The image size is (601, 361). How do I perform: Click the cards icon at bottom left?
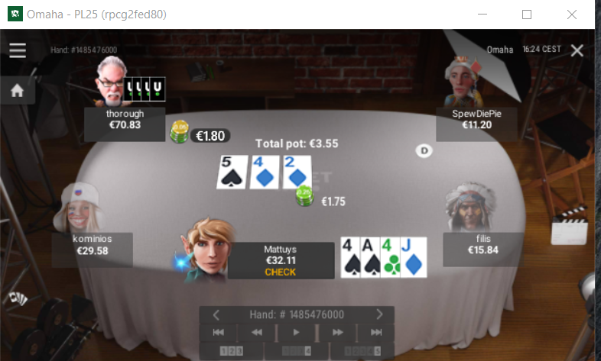[x=18, y=298]
